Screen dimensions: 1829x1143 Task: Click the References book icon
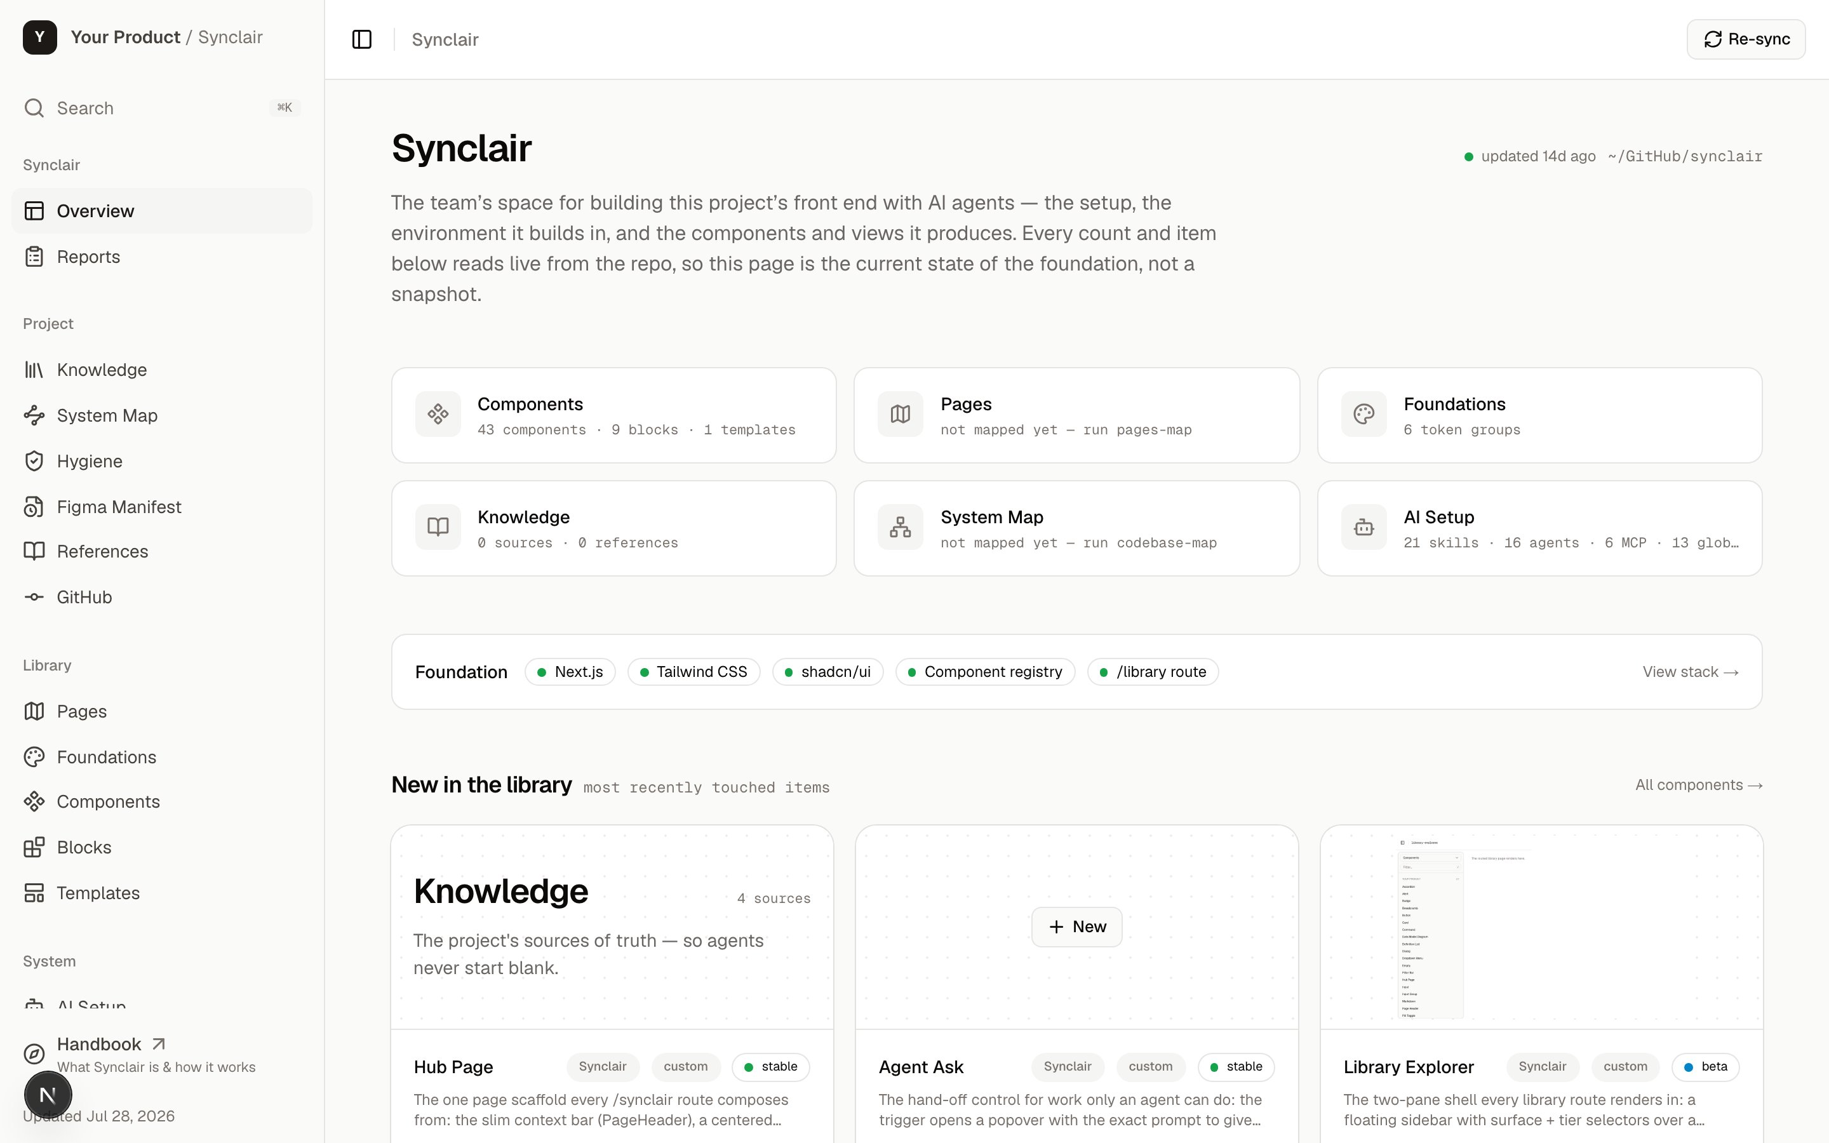pyautogui.click(x=34, y=551)
